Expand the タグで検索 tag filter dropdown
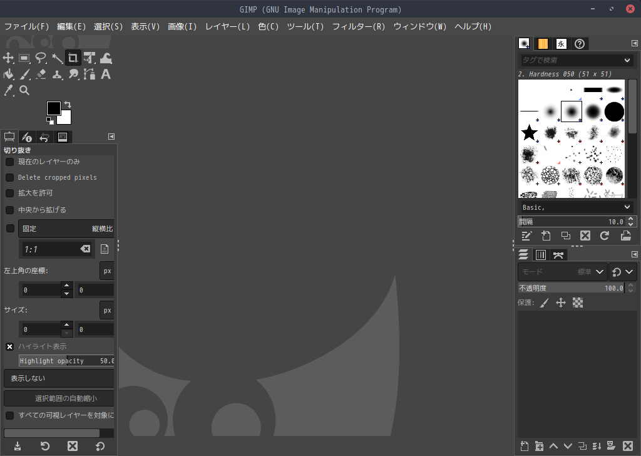Viewport: 641px width, 456px height. click(627, 60)
